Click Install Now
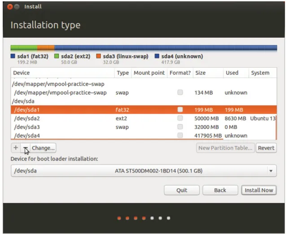 pos(259,190)
